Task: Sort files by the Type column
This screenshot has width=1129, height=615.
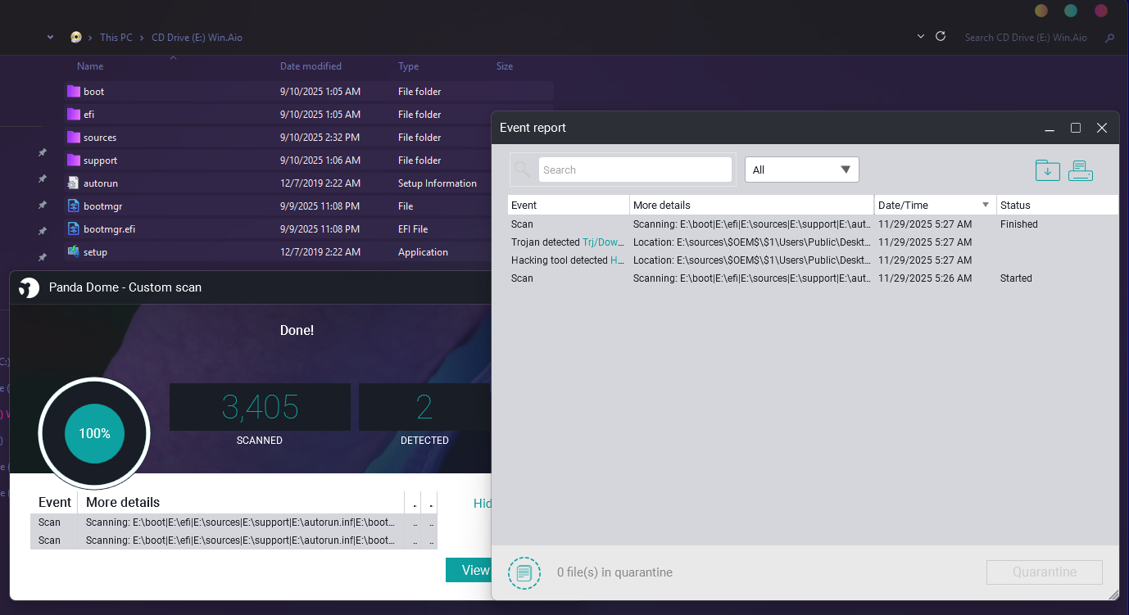Action: (x=408, y=66)
